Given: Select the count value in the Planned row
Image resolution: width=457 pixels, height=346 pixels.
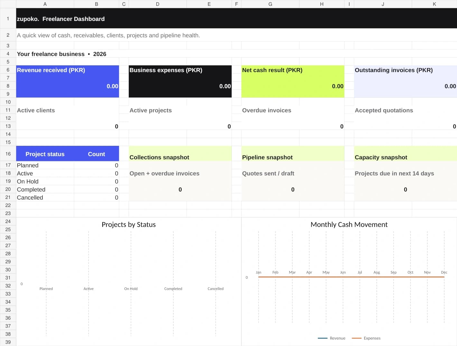Looking at the screenshot, I should pos(97,165).
